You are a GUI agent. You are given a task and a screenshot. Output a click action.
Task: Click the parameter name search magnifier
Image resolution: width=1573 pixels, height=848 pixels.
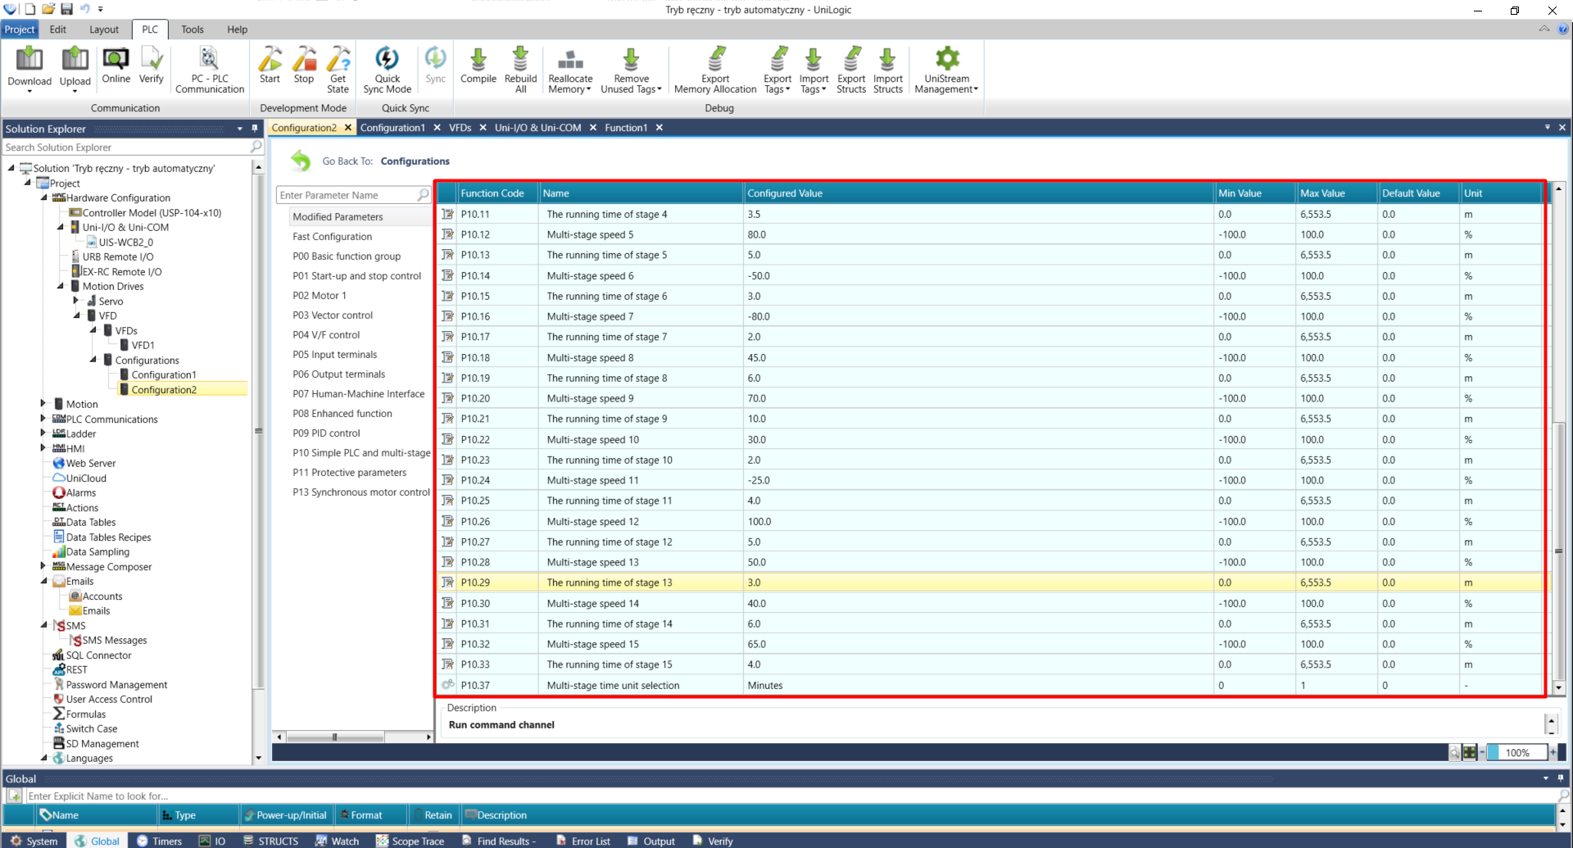[x=423, y=195]
